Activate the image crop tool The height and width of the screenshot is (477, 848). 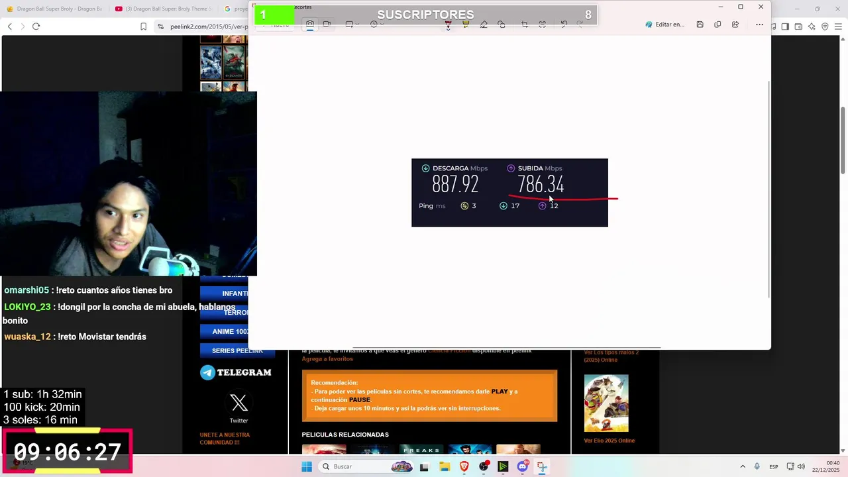(x=525, y=25)
